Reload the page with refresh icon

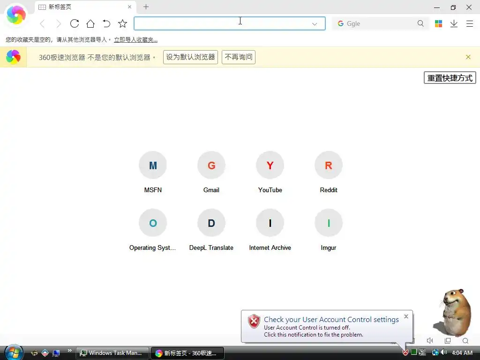[x=75, y=23]
